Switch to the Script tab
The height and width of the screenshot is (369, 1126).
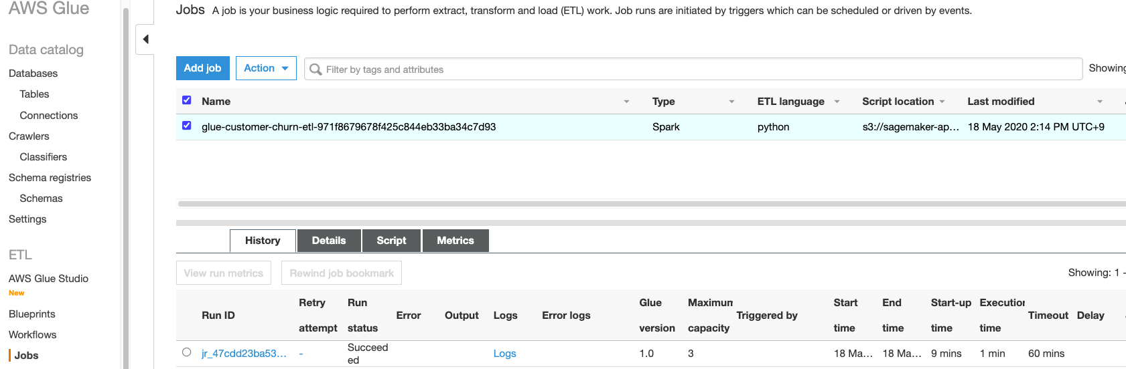[391, 241]
